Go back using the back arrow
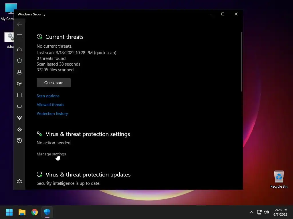 click(19, 24)
